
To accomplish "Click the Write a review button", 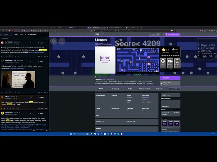I will [170, 83].
